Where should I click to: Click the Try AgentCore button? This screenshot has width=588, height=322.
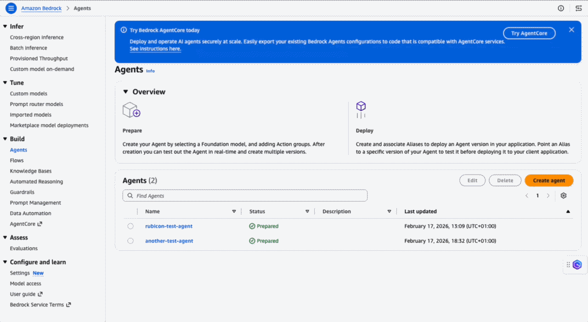[x=529, y=34]
